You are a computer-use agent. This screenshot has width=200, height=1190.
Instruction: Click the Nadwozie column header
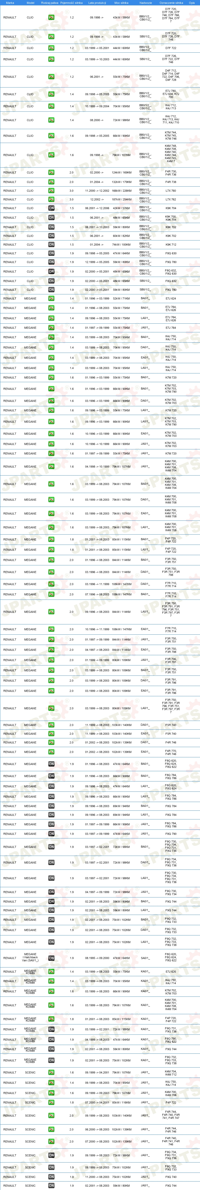point(146,3)
